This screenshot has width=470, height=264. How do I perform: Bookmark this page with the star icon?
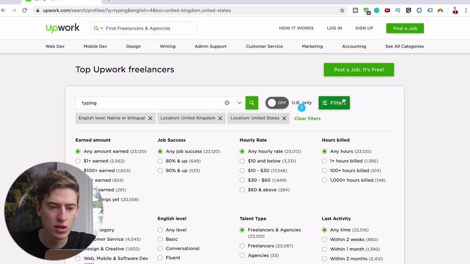pos(342,10)
